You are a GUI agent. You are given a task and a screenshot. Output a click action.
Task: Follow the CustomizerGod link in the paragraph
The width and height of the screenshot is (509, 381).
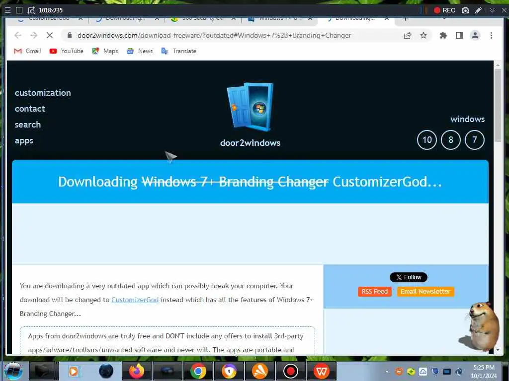(135, 300)
